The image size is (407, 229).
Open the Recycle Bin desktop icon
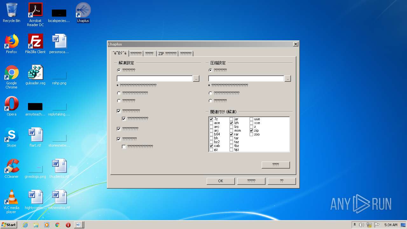[x=11, y=13]
